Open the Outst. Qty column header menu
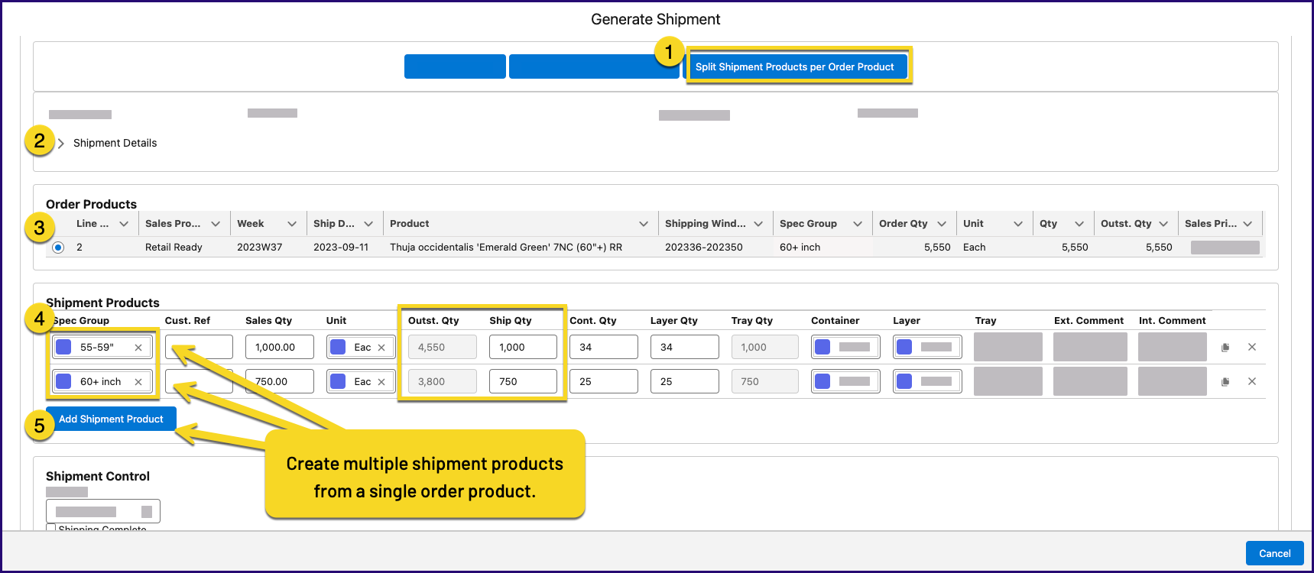Screen dimensions: 1314x573 pos(1163,224)
